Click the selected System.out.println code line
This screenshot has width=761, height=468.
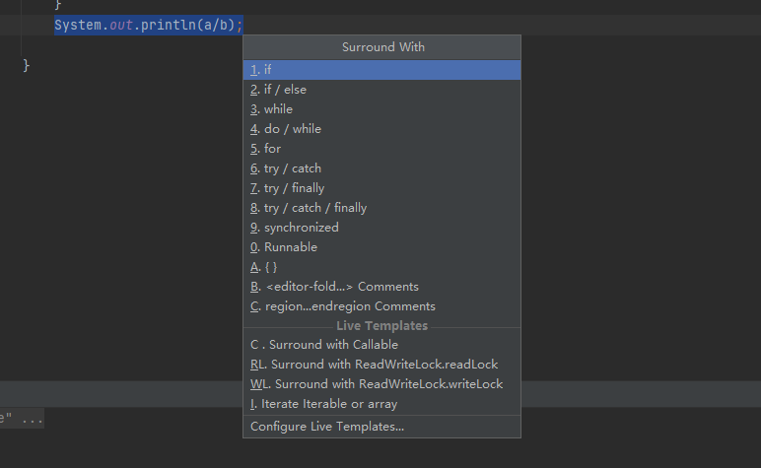click(x=148, y=25)
